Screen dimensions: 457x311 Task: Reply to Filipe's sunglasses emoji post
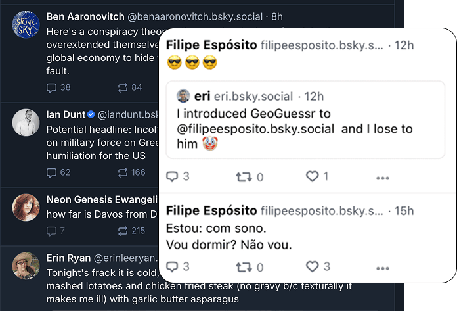172,176
